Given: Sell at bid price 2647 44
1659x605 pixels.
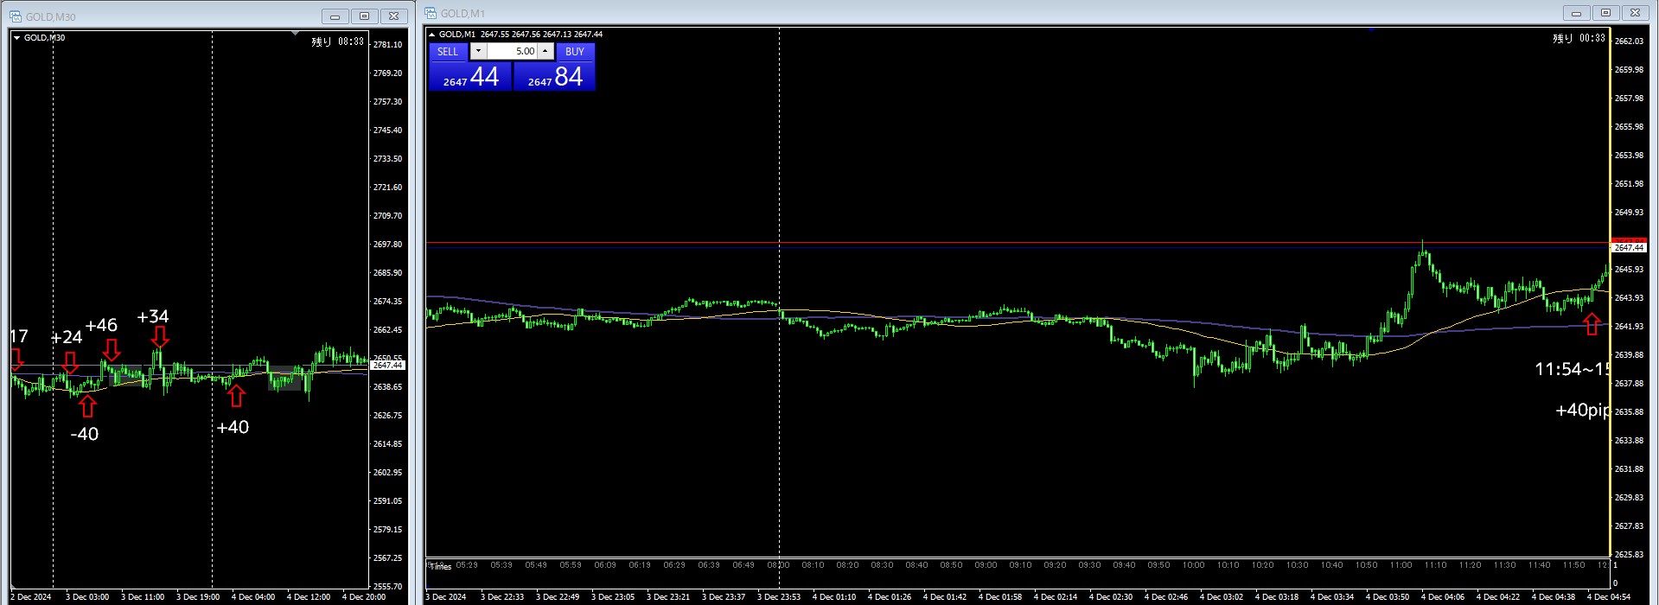Looking at the screenshot, I should click(x=470, y=77).
